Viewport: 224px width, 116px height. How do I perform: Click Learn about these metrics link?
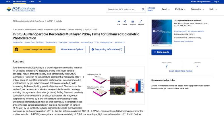click(x=181, y=71)
